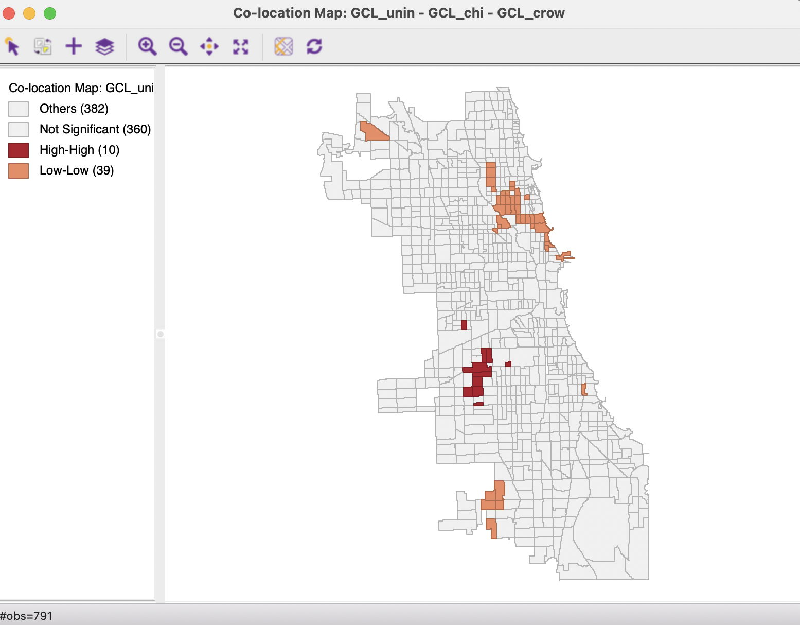Activate the Zoom In magnifier tool

point(147,46)
